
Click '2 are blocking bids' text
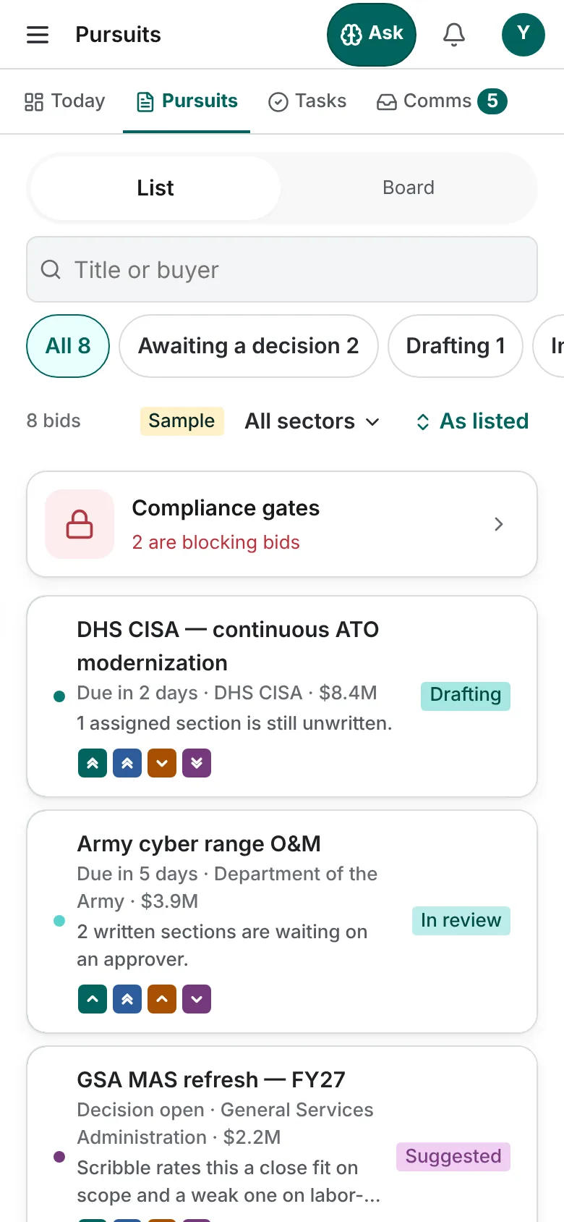(215, 542)
